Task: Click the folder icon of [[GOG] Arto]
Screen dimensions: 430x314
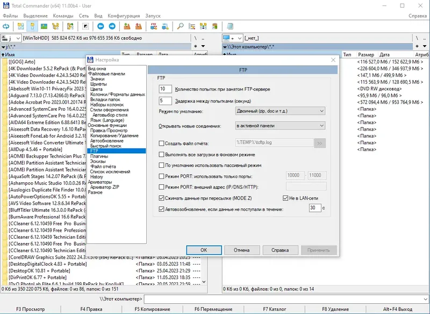Action: pos(5,62)
